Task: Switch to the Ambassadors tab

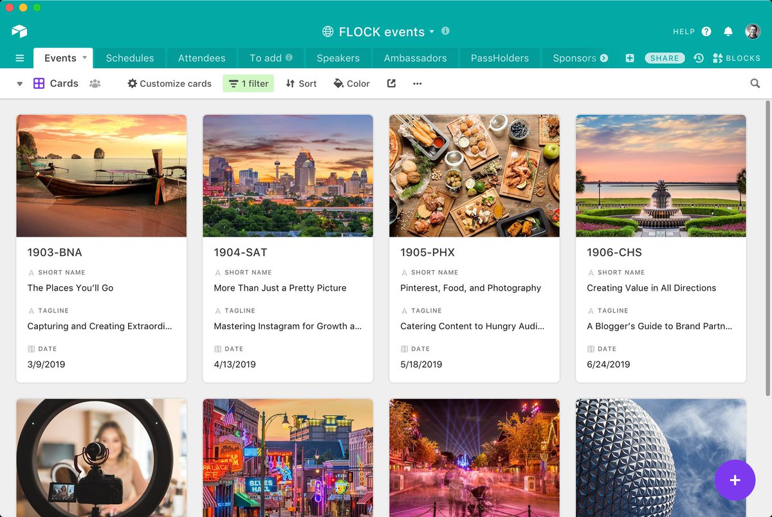Action: (x=416, y=58)
